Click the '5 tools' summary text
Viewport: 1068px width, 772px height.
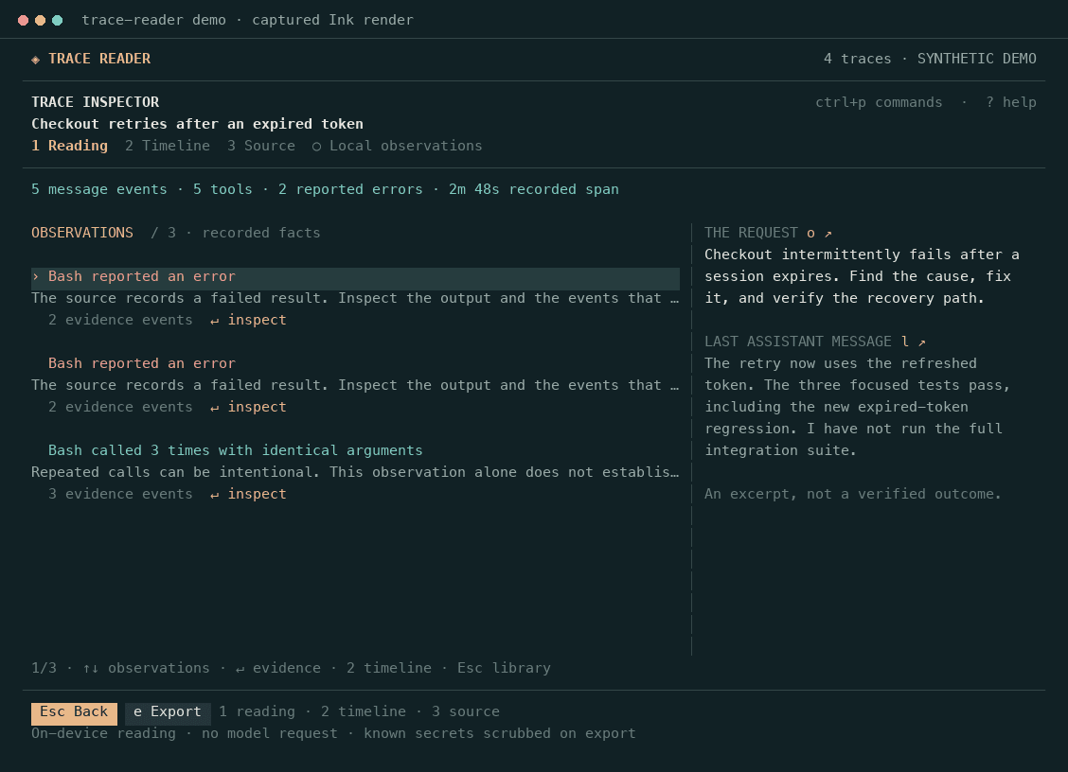222,189
